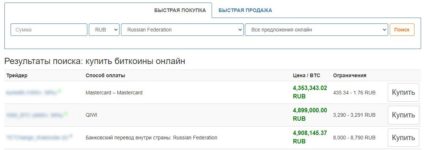Click Купить for the Mastercard offer
Screen dimensions: 424x150
pyautogui.click(x=403, y=93)
